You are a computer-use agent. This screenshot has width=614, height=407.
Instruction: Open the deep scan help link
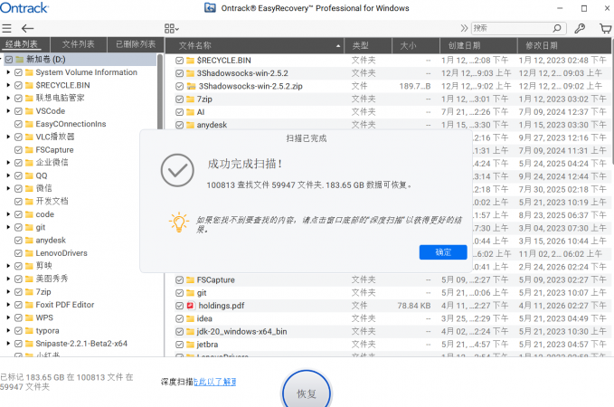[214, 382]
